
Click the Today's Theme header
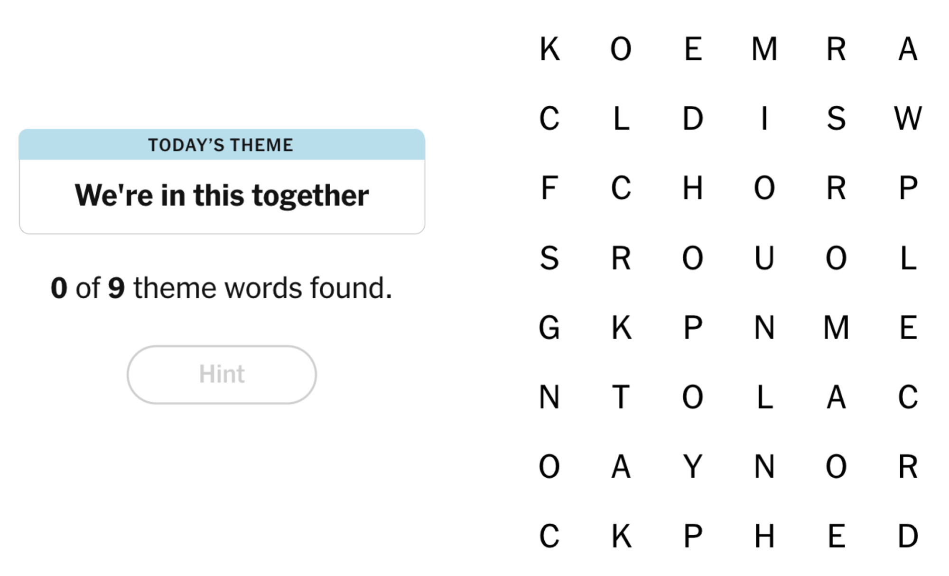[222, 145]
